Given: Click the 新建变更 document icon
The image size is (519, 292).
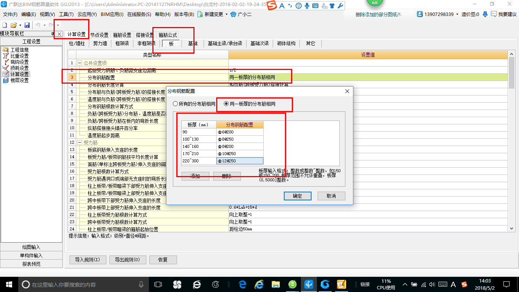Looking at the screenshot, I should coord(200,14).
